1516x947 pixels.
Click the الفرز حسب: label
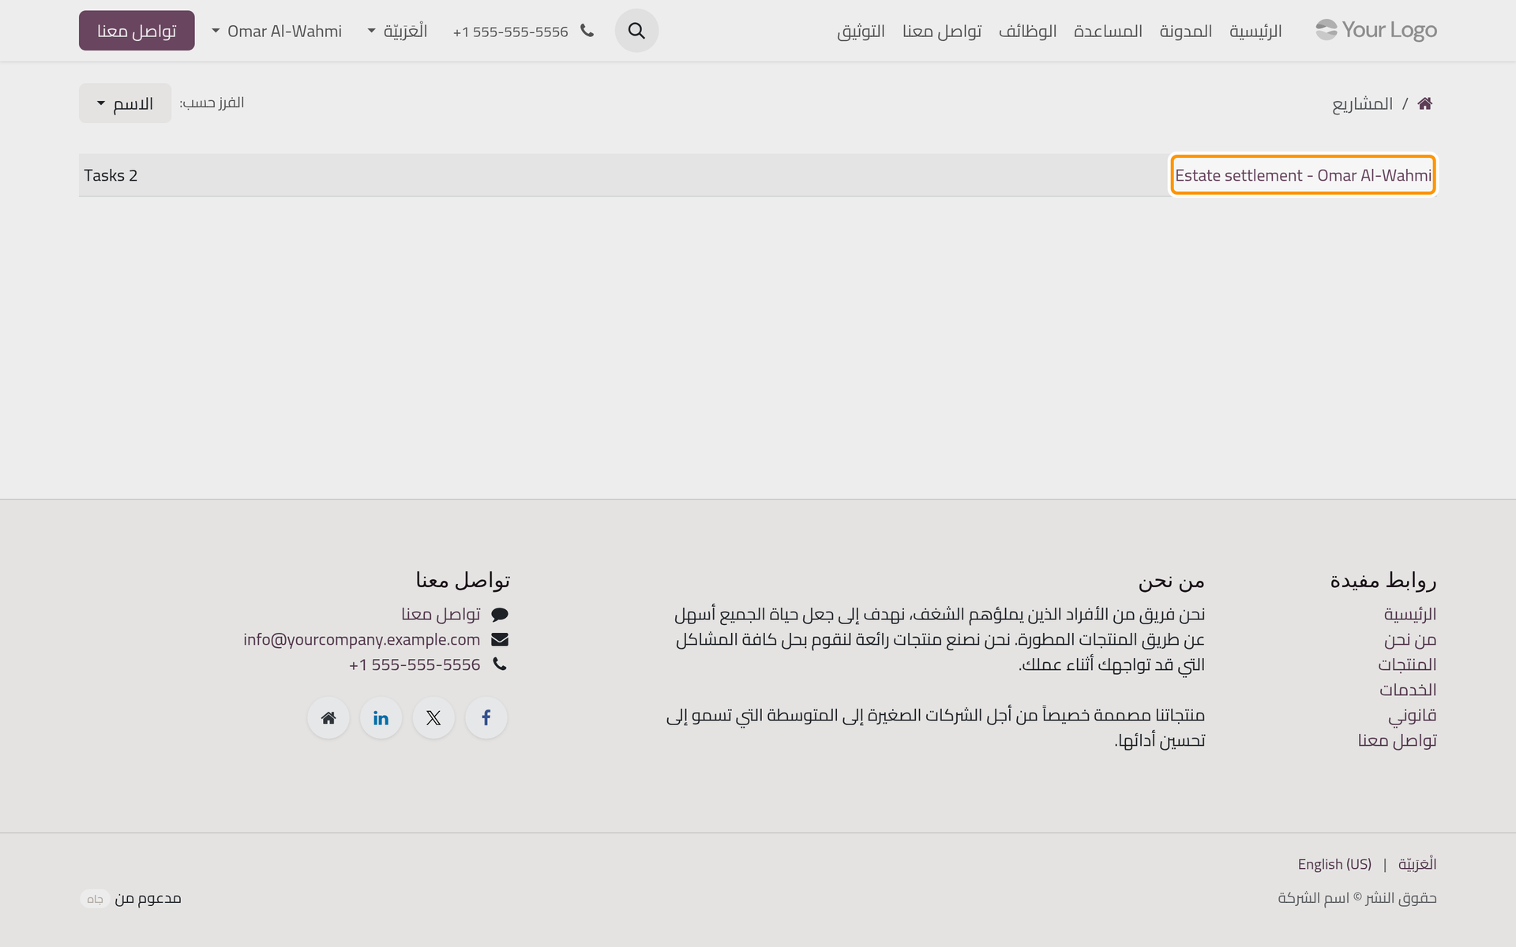[x=212, y=103]
